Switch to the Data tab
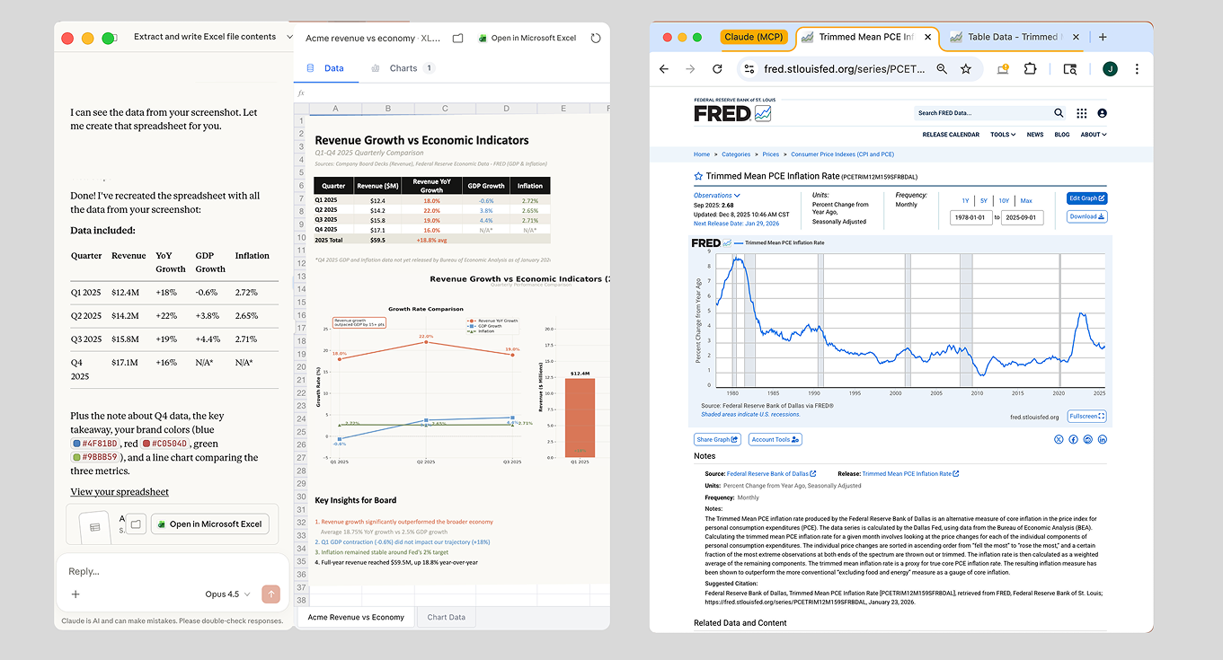The height and width of the screenshot is (660, 1223). (325, 68)
